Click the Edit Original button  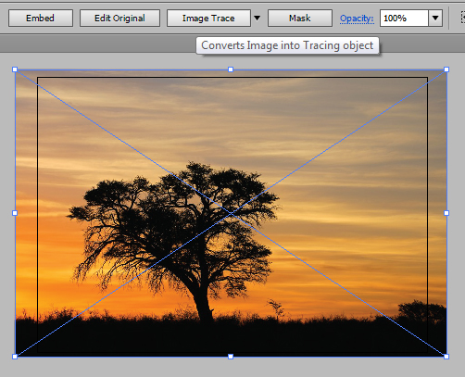[119, 19]
